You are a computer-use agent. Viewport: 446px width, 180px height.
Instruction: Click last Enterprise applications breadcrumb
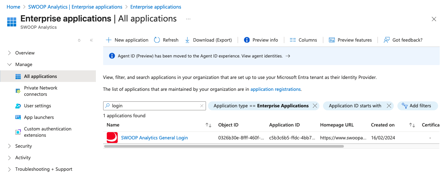pyautogui.click(x=156, y=7)
